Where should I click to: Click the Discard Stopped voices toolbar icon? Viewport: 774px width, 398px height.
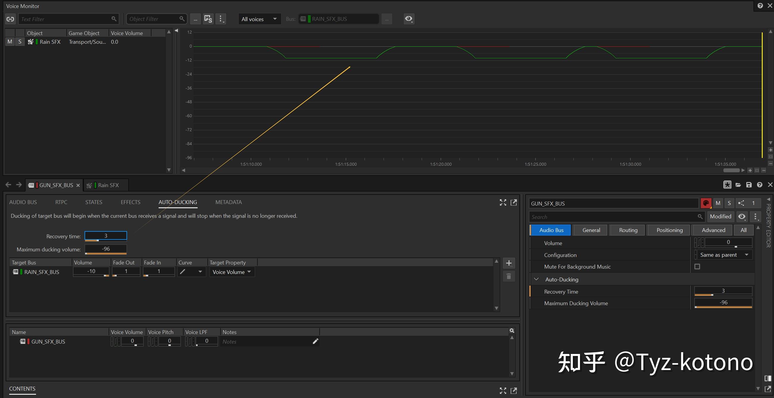[208, 19]
